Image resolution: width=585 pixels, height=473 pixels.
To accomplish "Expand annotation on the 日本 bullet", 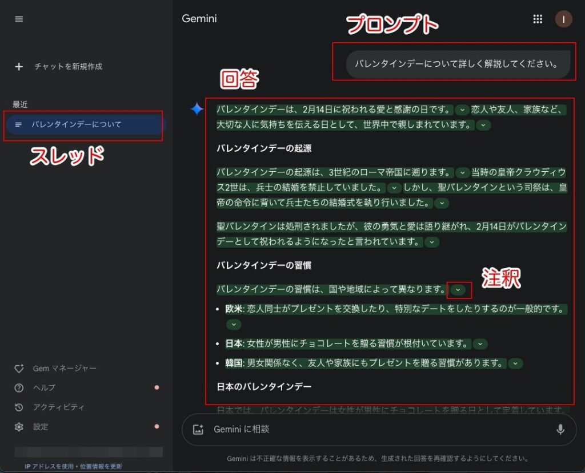I will (x=480, y=344).
